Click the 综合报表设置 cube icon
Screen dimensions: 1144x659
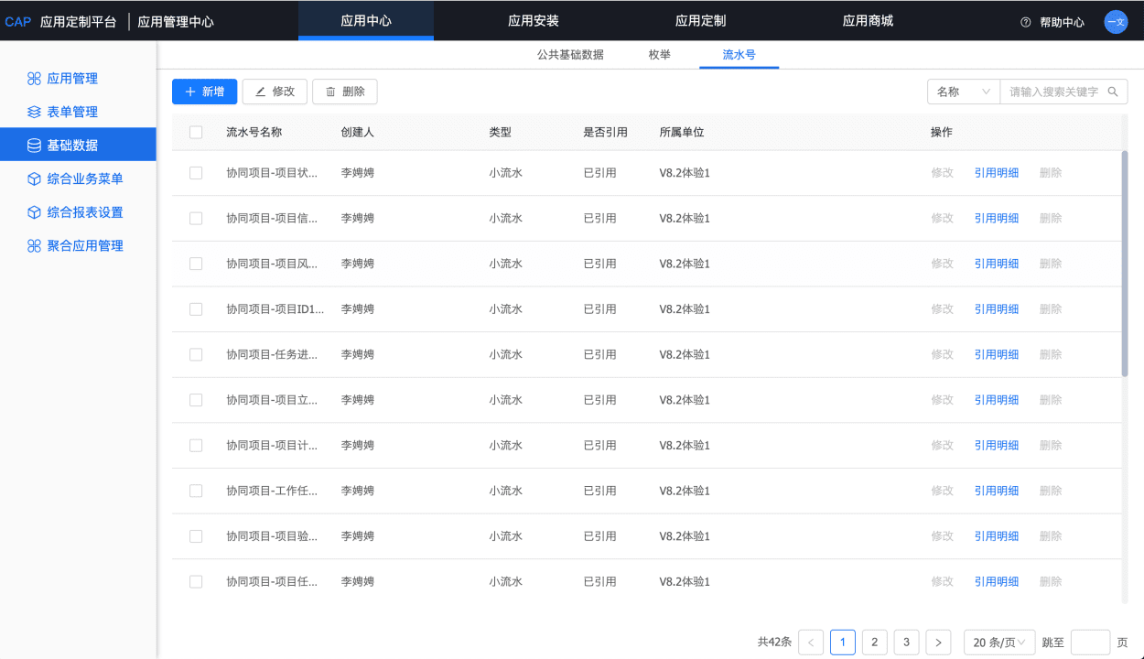tap(34, 212)
